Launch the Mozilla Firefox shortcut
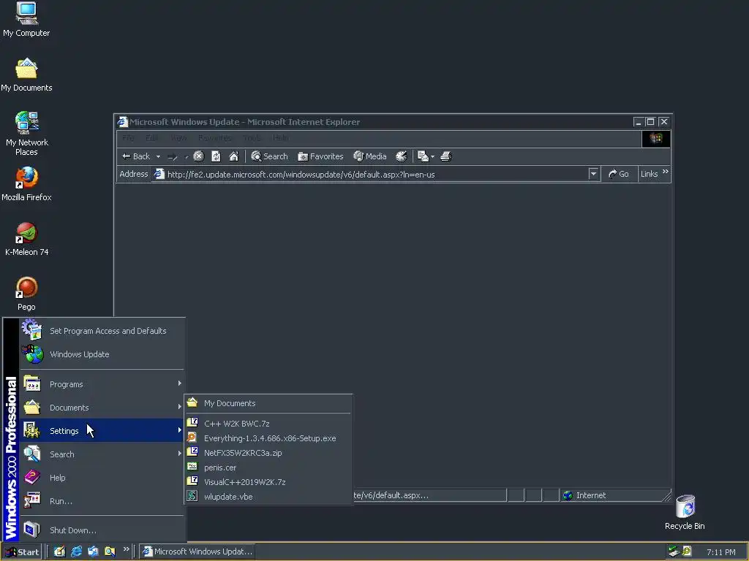 tap(26, 183)
